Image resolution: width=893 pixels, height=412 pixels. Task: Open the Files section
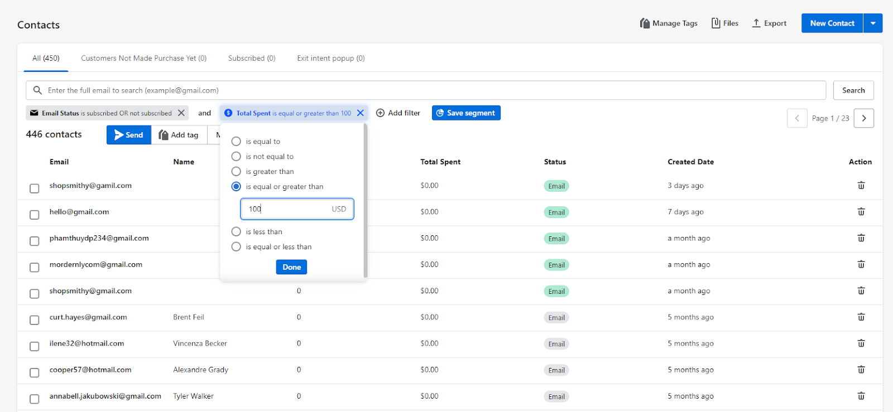click(x=724, y=23)
